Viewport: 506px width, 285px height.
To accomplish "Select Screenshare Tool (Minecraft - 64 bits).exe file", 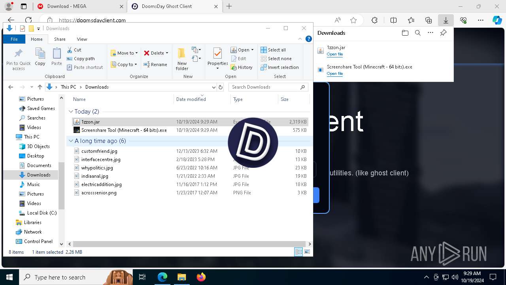I will click(190, 130).
